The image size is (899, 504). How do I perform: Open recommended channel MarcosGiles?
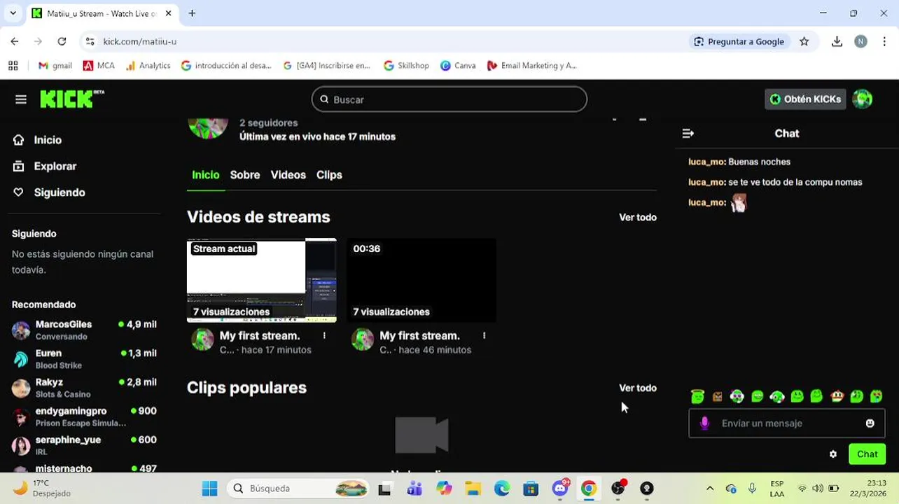pos(84,330)
